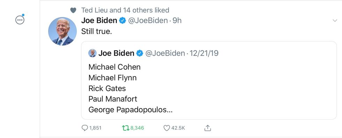342x138 pixels.
Task: Like the tweet with heart icon
Action: pos(166,128)
